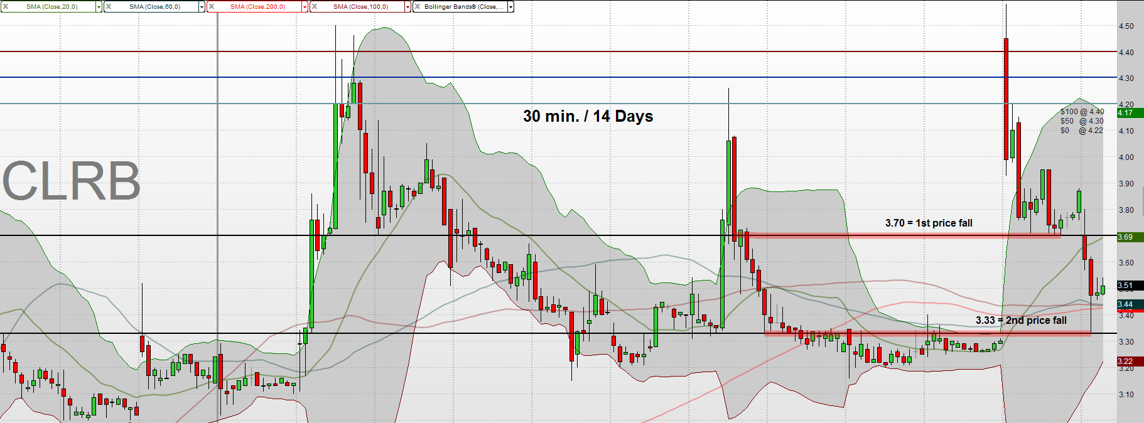Select the Bollinger Bands (Close,...) label
Screen dimensions: 1144x423
tap(464, 7)
